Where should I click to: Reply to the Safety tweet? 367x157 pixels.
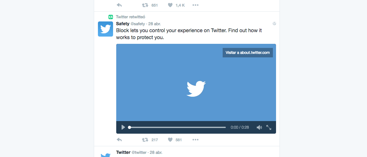click(x=119, y=140)
